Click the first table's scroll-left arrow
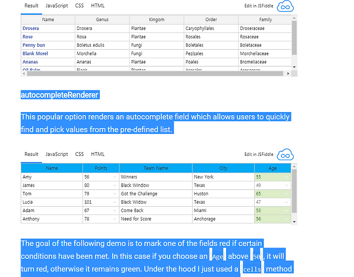 click(24, 73)
